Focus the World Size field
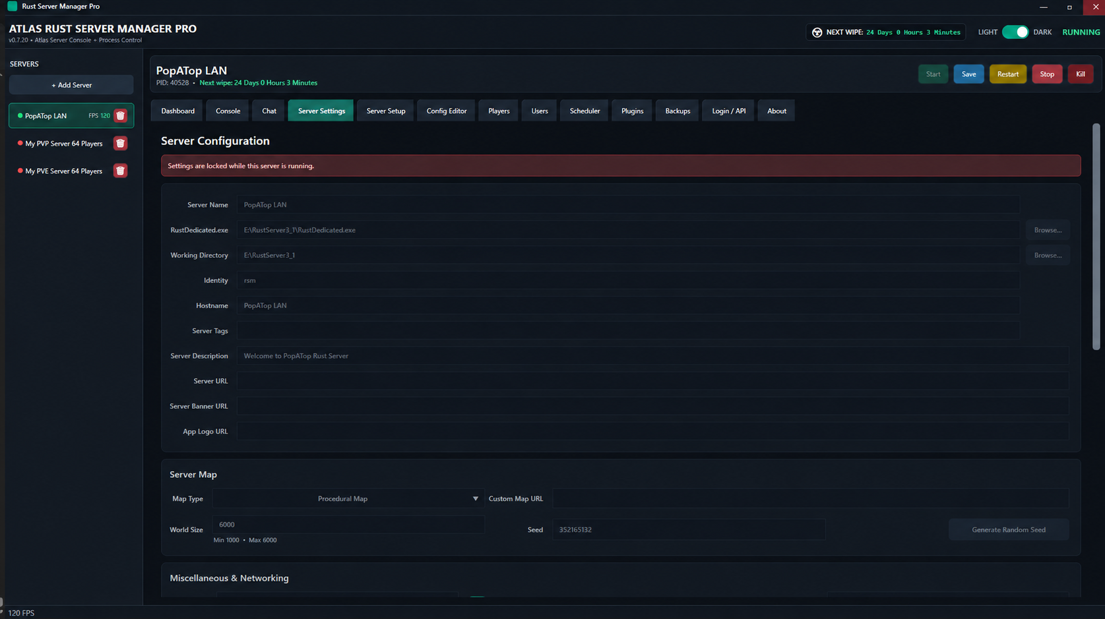 [x=348, y=525]
